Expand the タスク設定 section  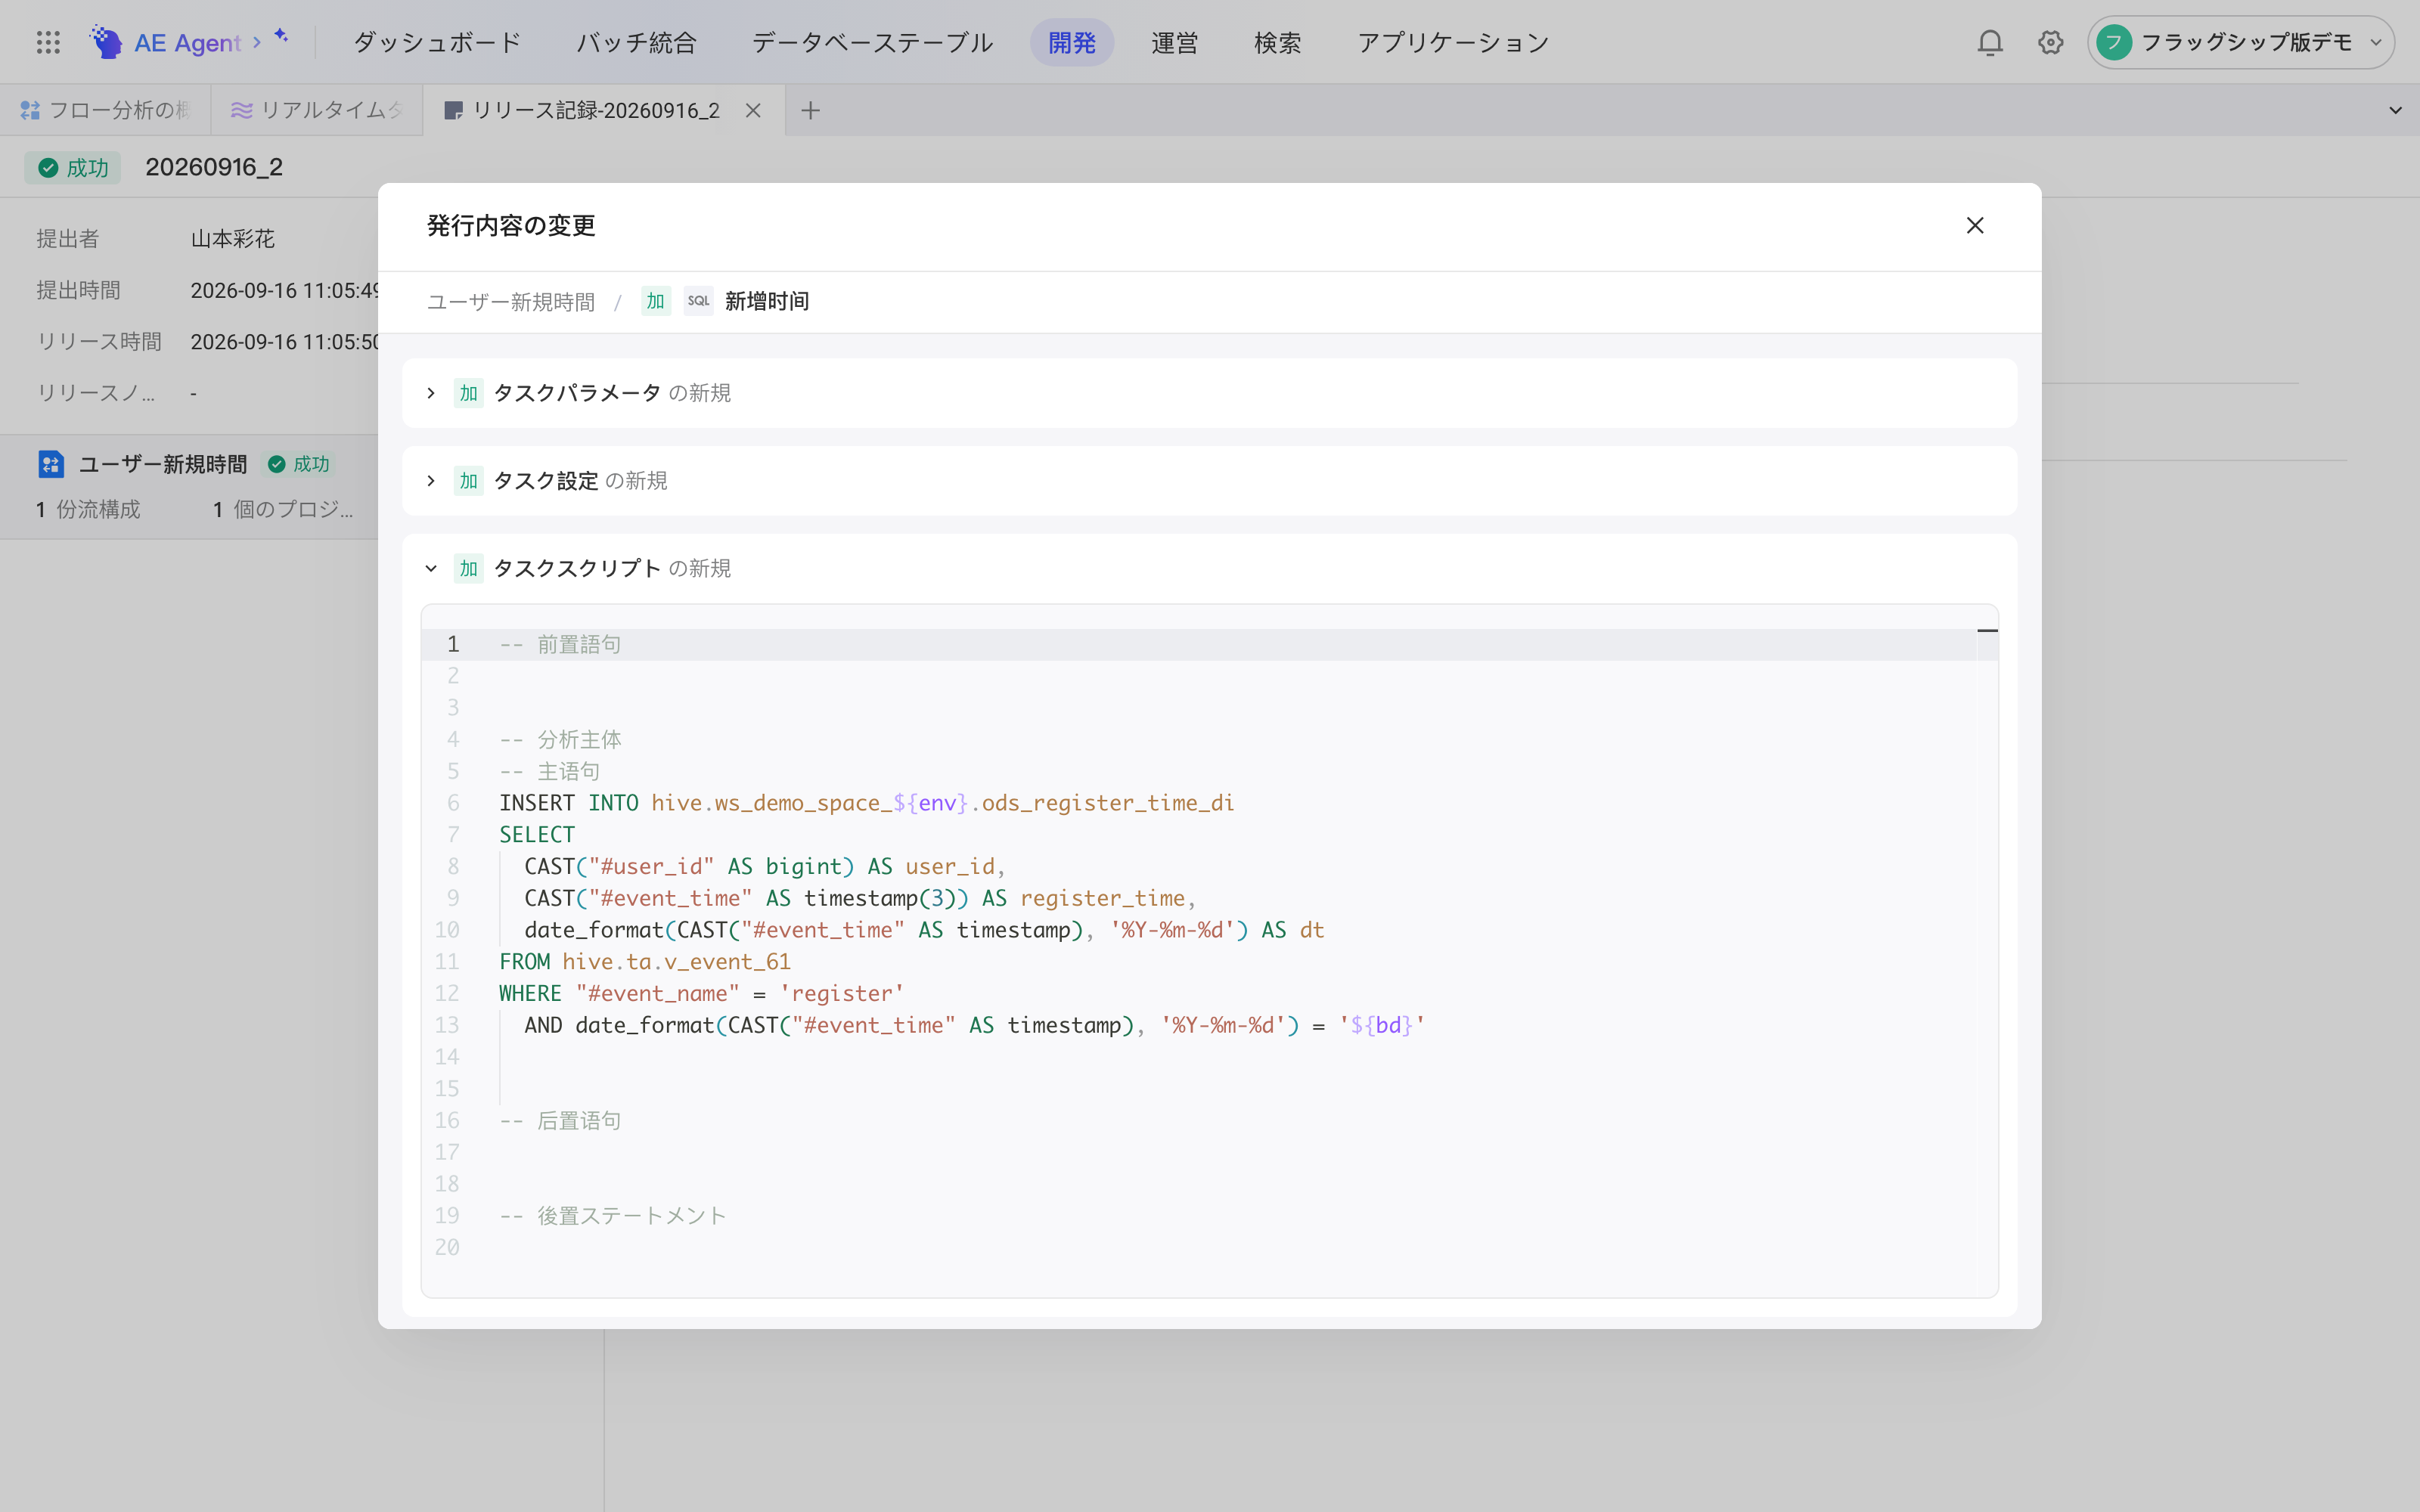pos(431,481)
